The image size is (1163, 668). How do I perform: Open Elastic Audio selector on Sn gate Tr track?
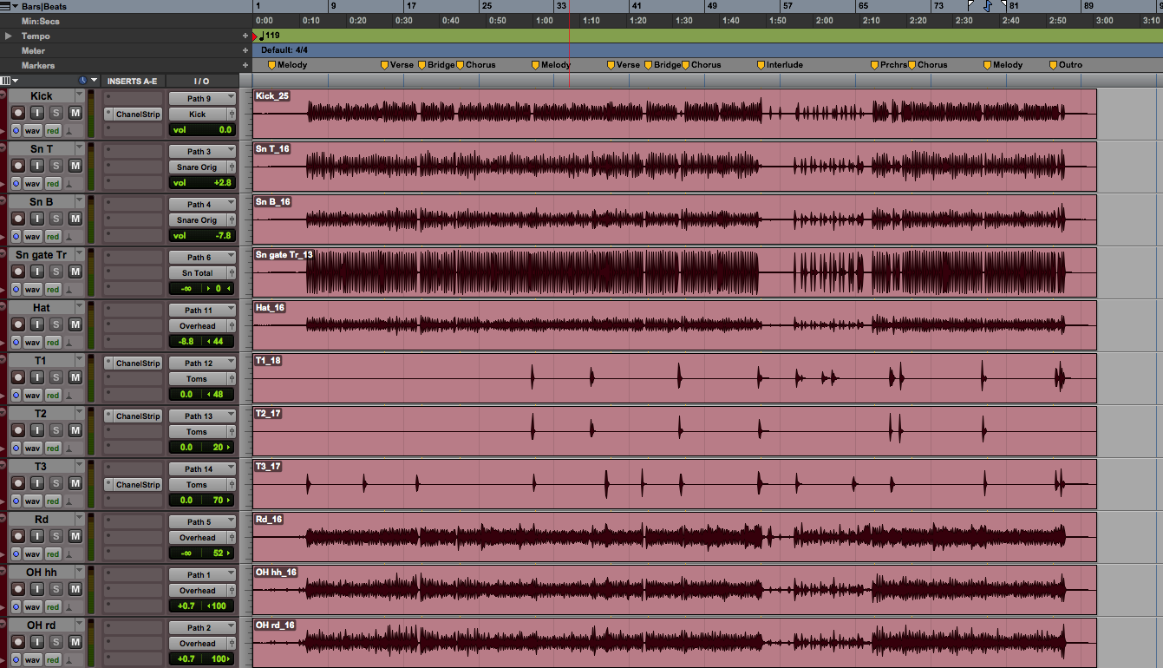coord(69,290)
